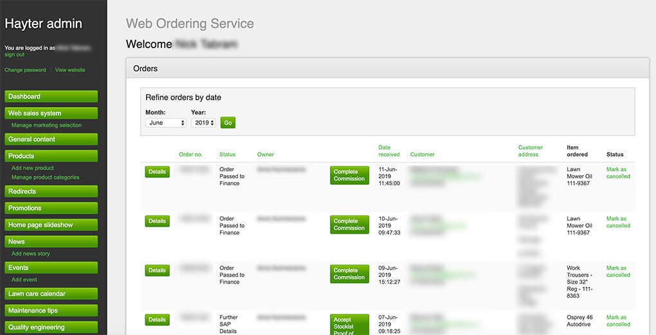Open Details for 10-Jun-2019 order
Viewport: 656px width, 335px height.
point(158,221)
